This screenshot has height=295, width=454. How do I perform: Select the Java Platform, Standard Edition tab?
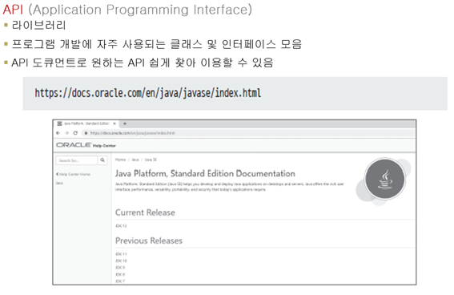(x=86, y=123)
